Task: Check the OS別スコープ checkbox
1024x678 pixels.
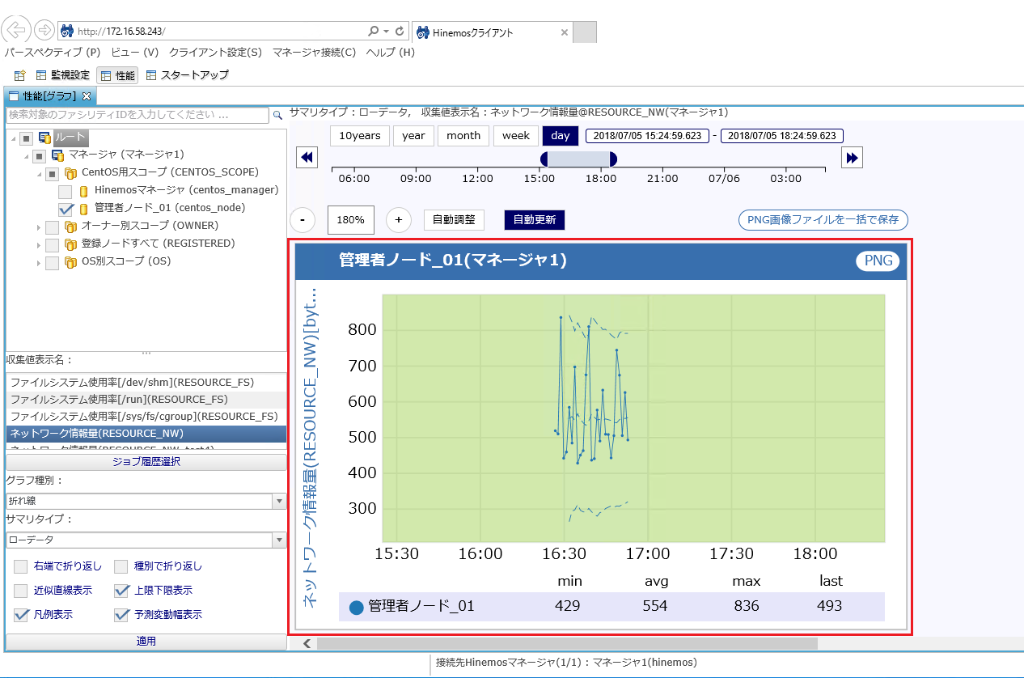Action: [x=53, y=262]
